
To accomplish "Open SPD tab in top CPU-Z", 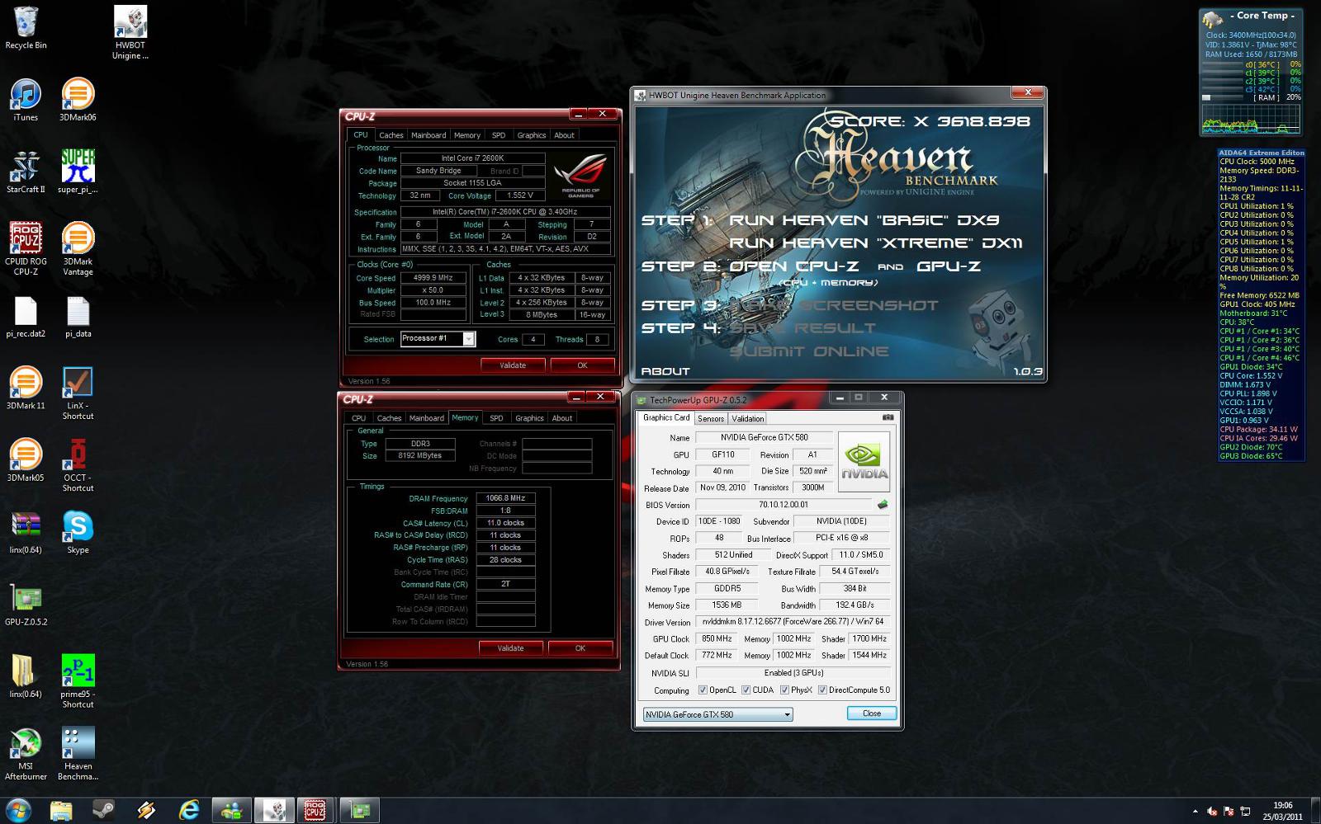I will point(499,135).
